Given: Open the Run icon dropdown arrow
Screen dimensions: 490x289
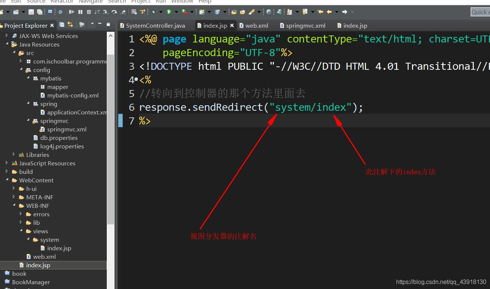Looking at the screenshot, I should (177, 12).
